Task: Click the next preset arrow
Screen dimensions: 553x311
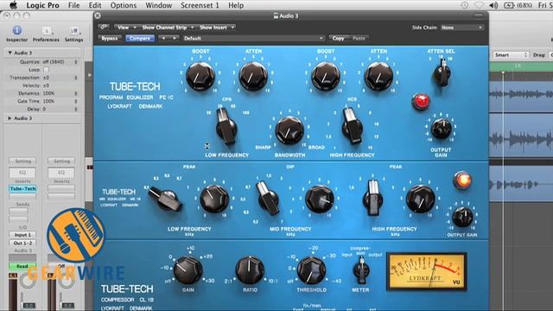Action: [174, 38]
